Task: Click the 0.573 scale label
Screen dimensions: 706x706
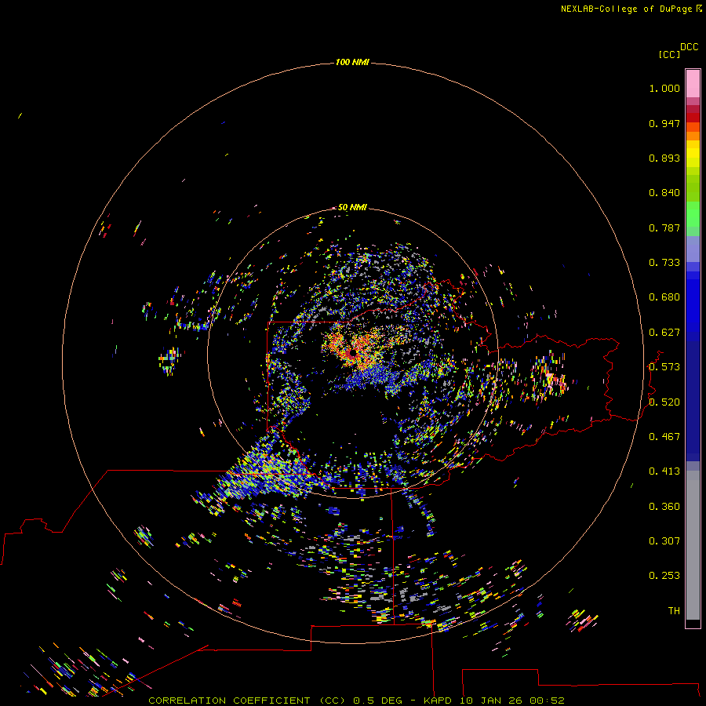Action: click(x=664, y=367)
